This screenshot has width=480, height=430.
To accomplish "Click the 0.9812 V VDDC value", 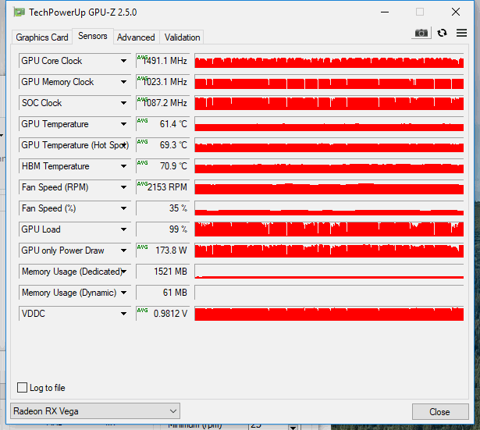I will (162, 314).
